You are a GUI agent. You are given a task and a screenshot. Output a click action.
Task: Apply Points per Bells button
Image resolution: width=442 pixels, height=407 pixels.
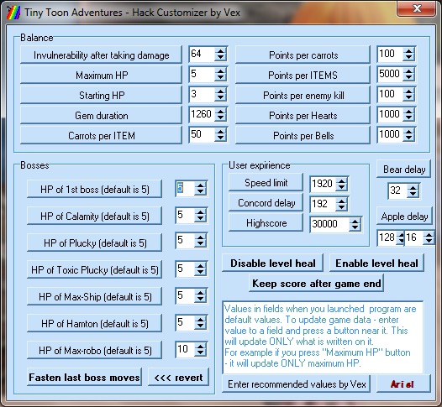303,135
